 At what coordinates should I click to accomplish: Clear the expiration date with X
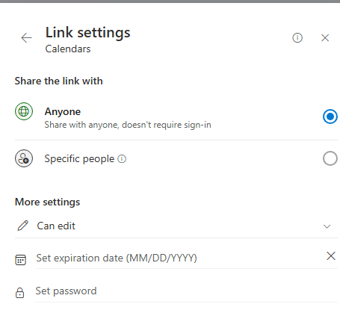(331, 256)
